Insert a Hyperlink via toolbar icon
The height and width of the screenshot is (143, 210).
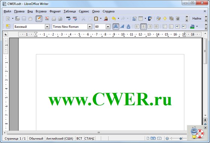pyautogui.click(x=134, y=18)
